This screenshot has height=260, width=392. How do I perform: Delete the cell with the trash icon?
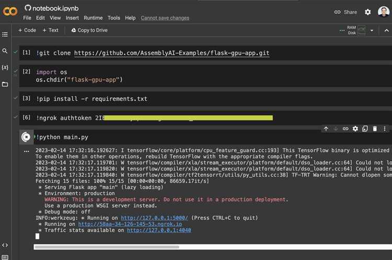click(375, 128)
